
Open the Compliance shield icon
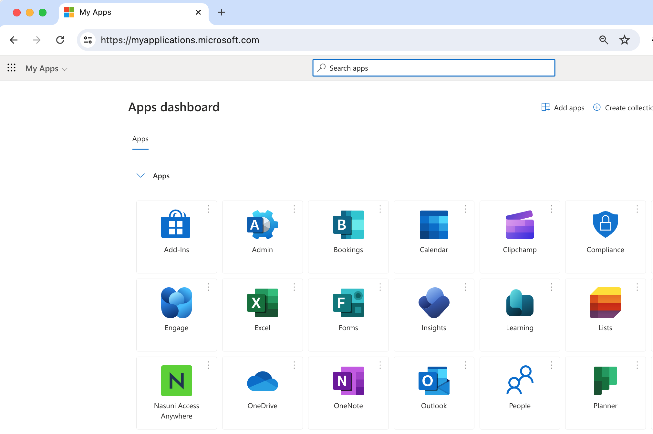tap(605, 225)
